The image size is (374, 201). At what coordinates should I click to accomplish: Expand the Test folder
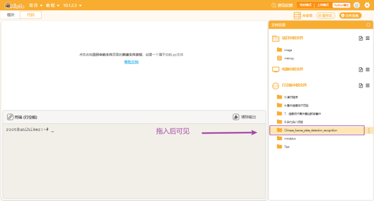283,147
